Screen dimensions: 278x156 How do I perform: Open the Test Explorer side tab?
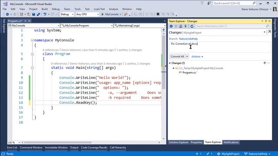pyautogui.click(x=4, y=26)
